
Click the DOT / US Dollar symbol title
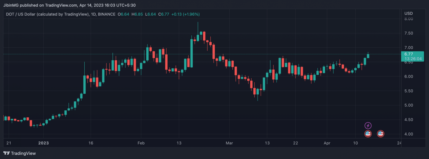47,14
